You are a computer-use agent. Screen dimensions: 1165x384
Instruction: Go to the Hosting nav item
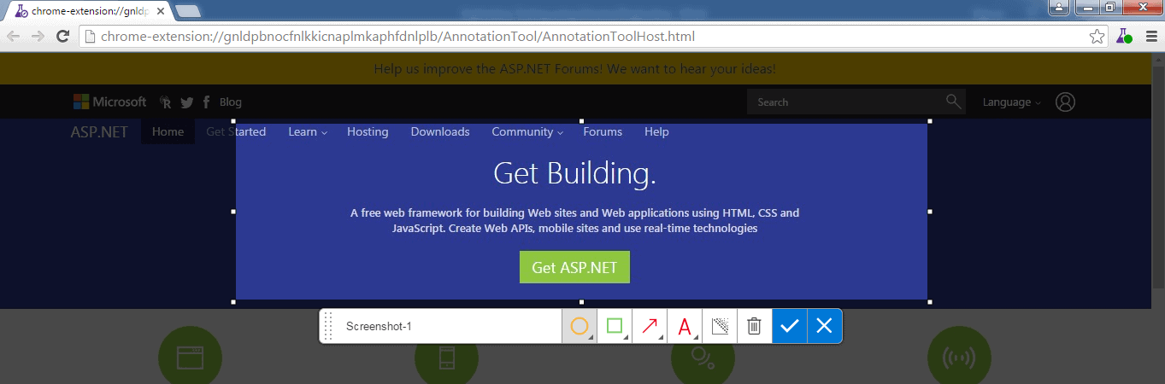coord(368,131)
